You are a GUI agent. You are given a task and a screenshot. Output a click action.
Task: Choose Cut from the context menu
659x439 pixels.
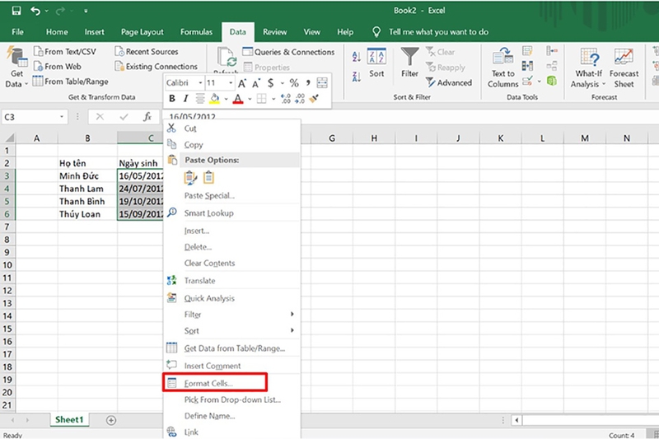point(232,128)
